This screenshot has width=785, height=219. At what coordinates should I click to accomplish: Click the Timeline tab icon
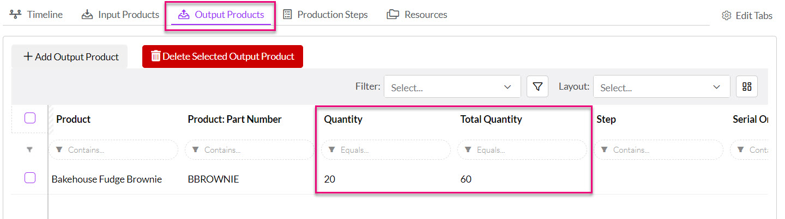[x=16, y=15]
